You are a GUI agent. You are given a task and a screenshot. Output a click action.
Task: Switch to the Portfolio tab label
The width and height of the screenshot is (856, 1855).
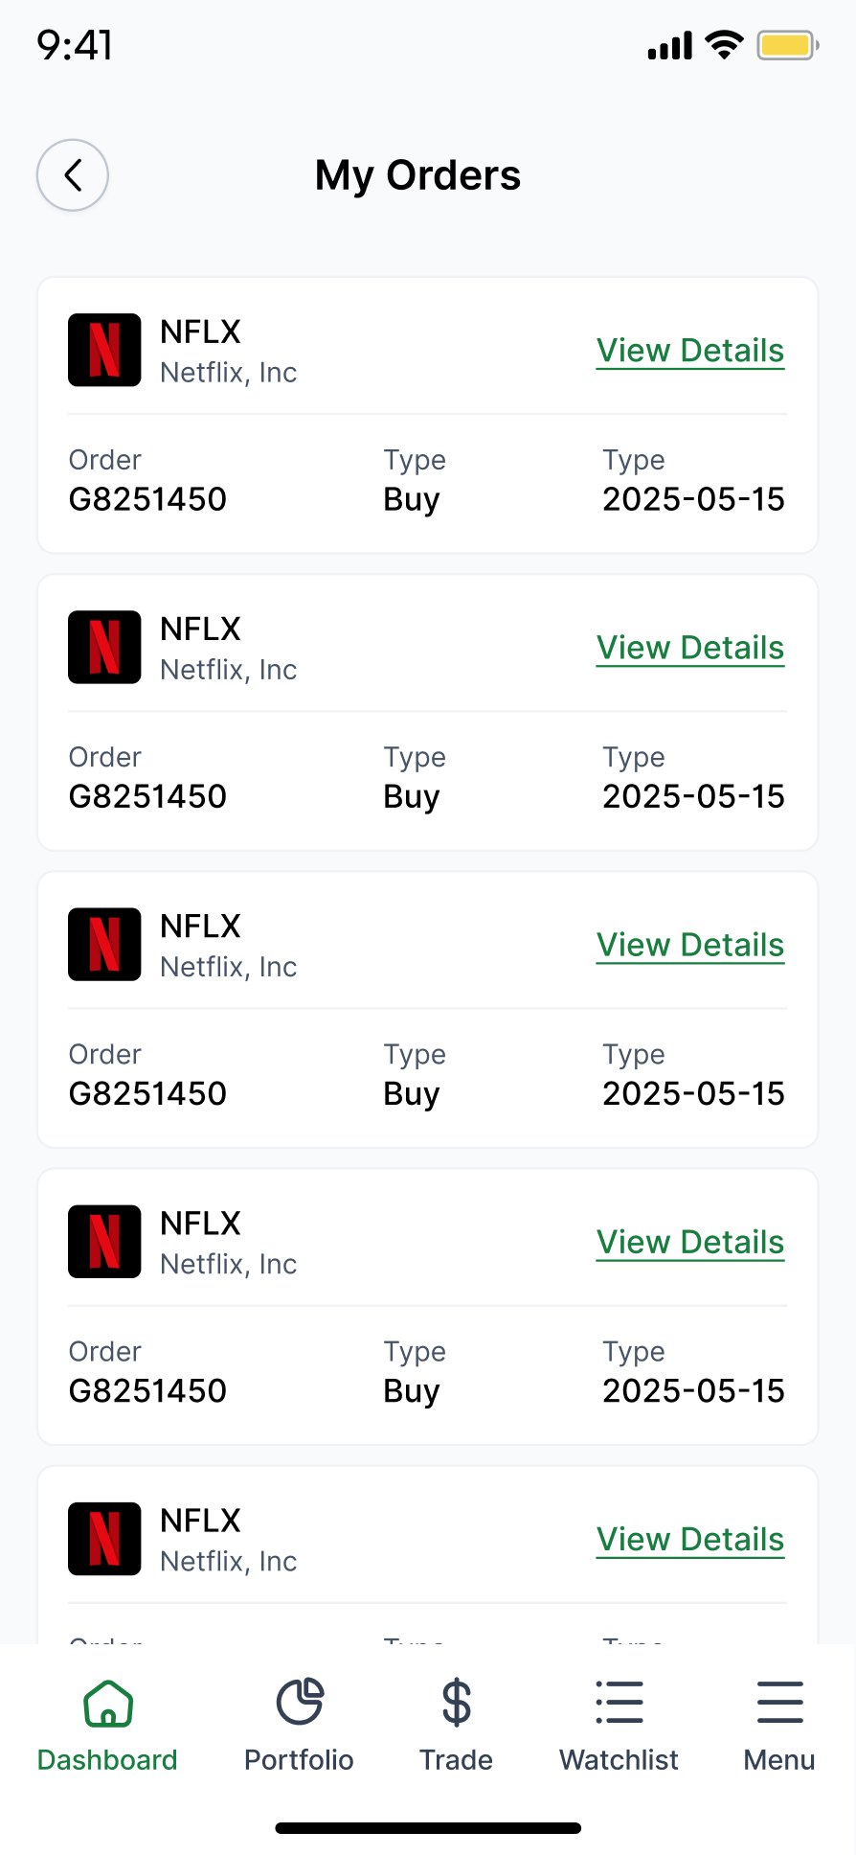pos(299,1760)
